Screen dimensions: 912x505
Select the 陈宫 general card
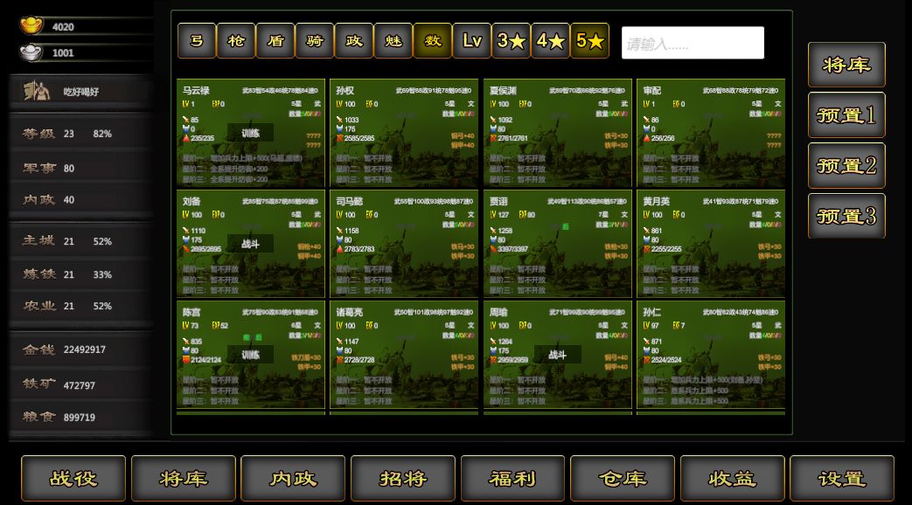pos(251,355)
